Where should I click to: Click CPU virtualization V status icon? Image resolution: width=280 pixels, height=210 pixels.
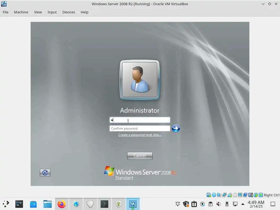click(x=250, y=195)
